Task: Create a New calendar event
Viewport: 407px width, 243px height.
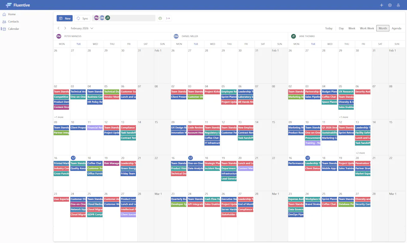Action: (65, 18)
